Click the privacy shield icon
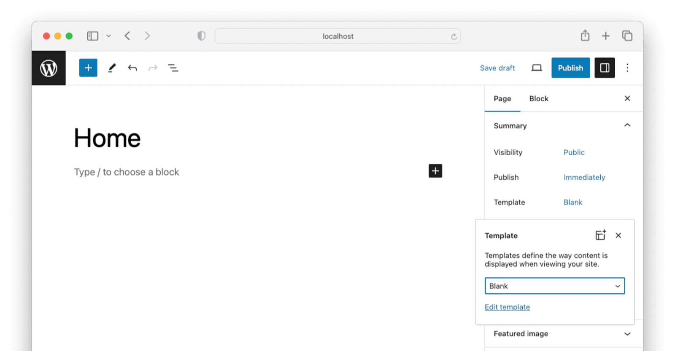Viewport: 675px width, 351px height. point(201,36)
